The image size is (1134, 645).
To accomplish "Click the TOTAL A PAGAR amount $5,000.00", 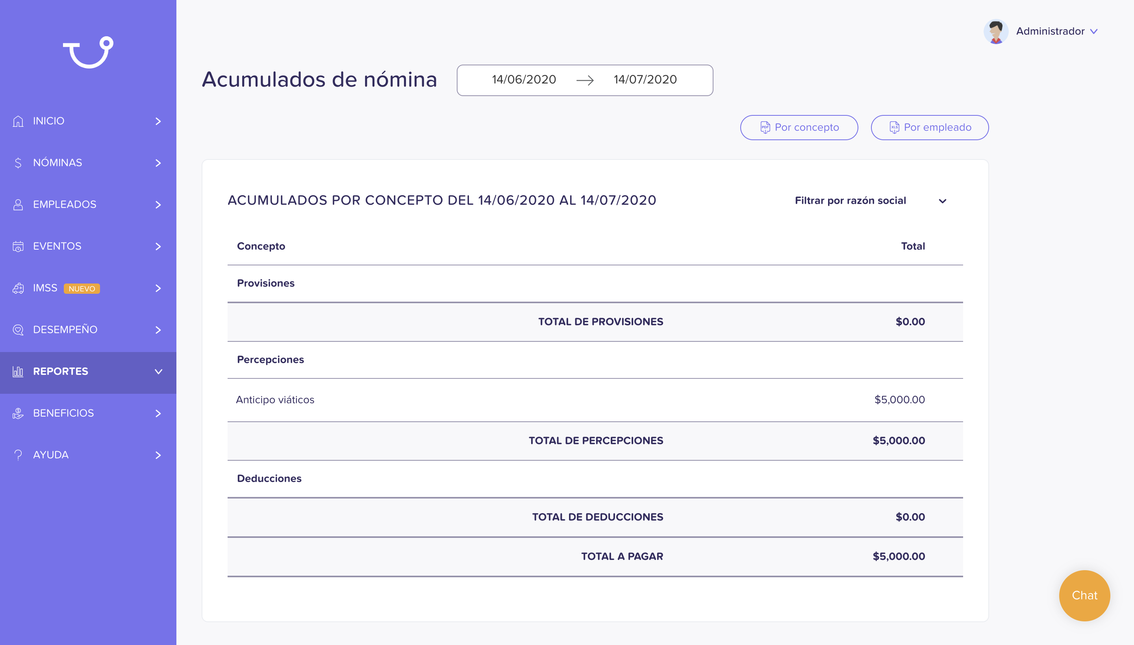I will [x=899, y=556].
